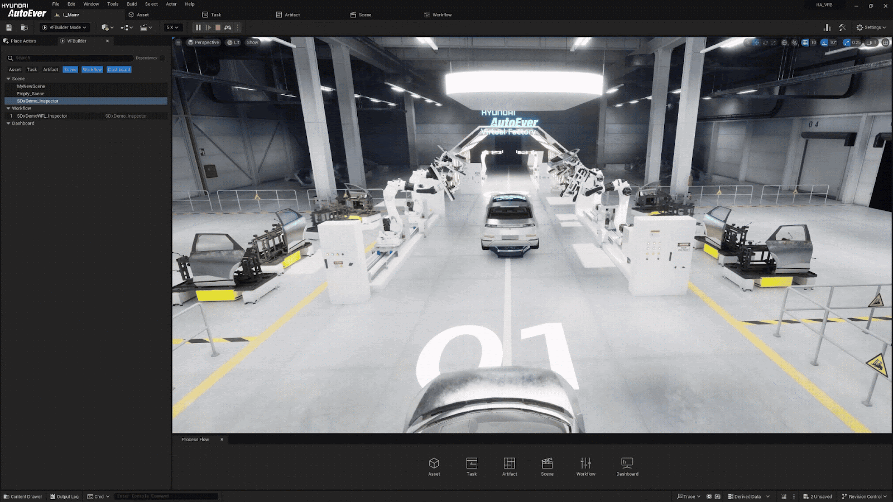Toggle grid snapping in viewport

[x=805, y=42]
